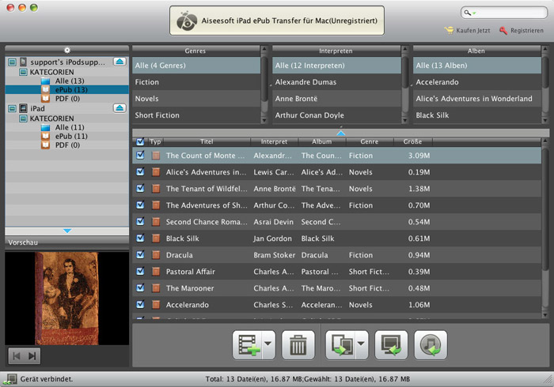Uncheck Pastoral Affair row checkbox
The height and width of the screenshot is (387, 554).
tap(140, 271)
